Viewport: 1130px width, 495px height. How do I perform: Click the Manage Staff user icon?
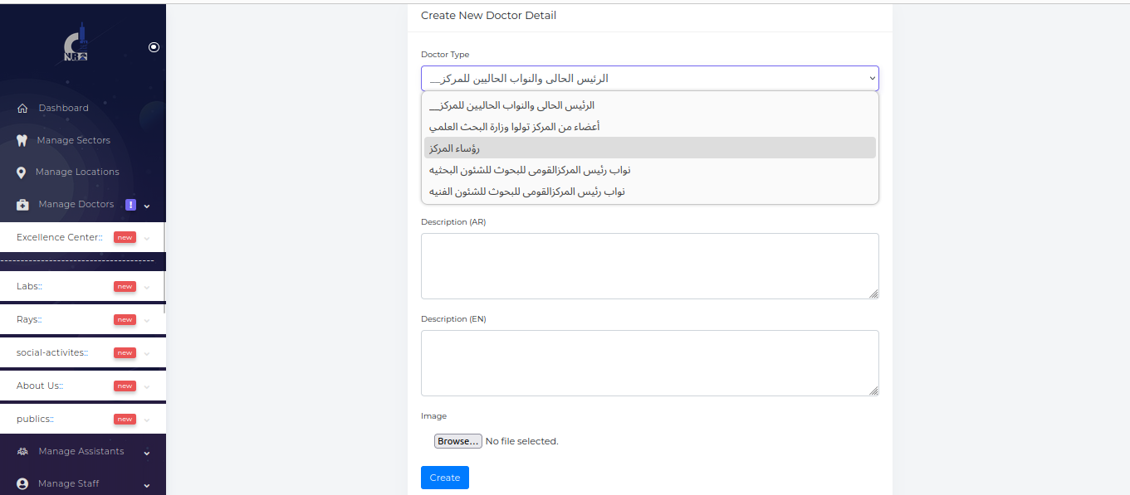[22, 484]
